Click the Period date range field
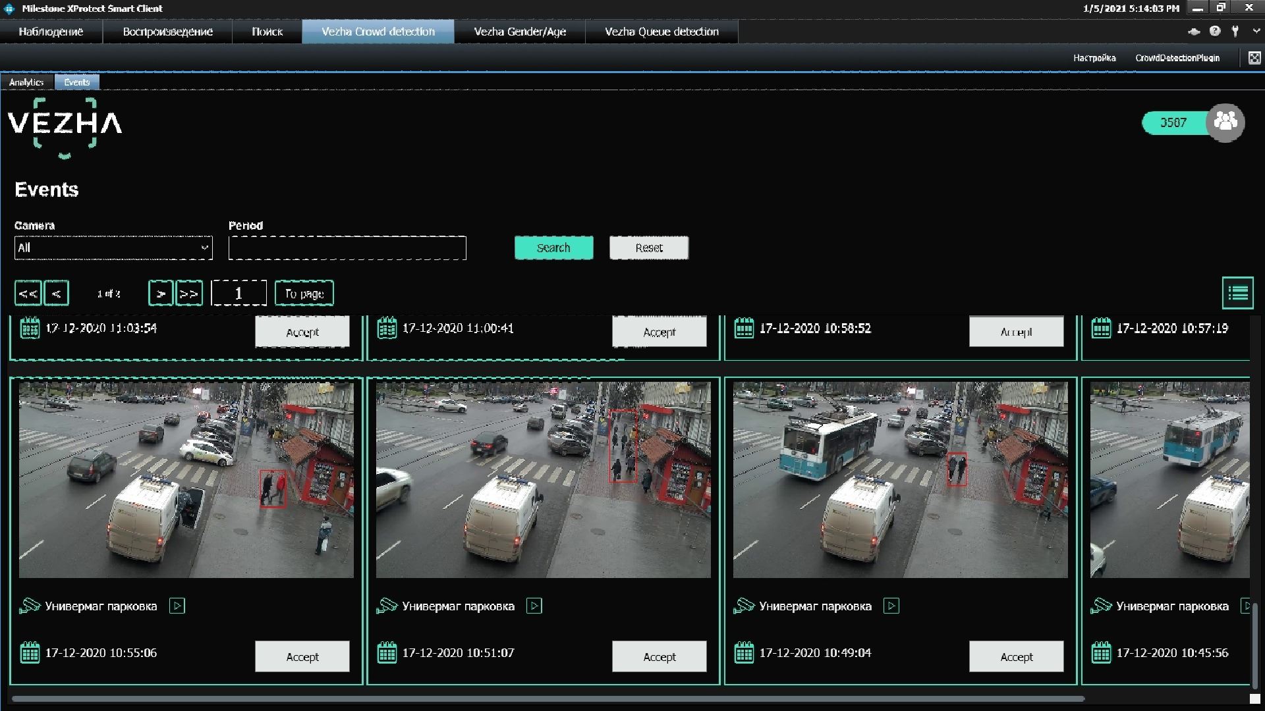 click(347, 248)
